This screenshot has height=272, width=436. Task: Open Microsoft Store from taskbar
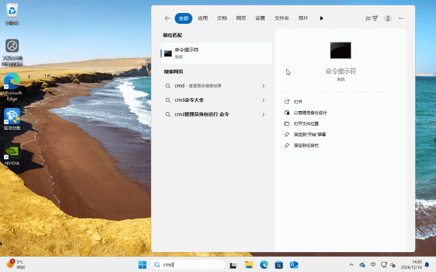279,265
